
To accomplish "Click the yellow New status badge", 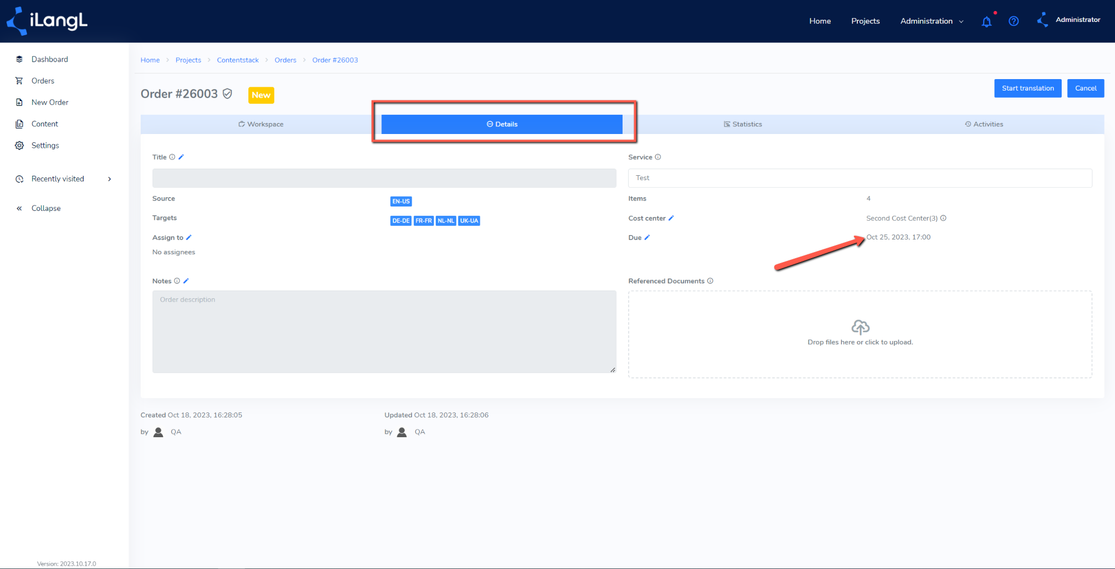I will pos(261,95).
